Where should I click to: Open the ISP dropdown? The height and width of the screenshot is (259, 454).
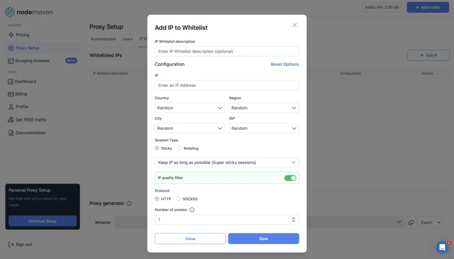click(x=264, y=128)
